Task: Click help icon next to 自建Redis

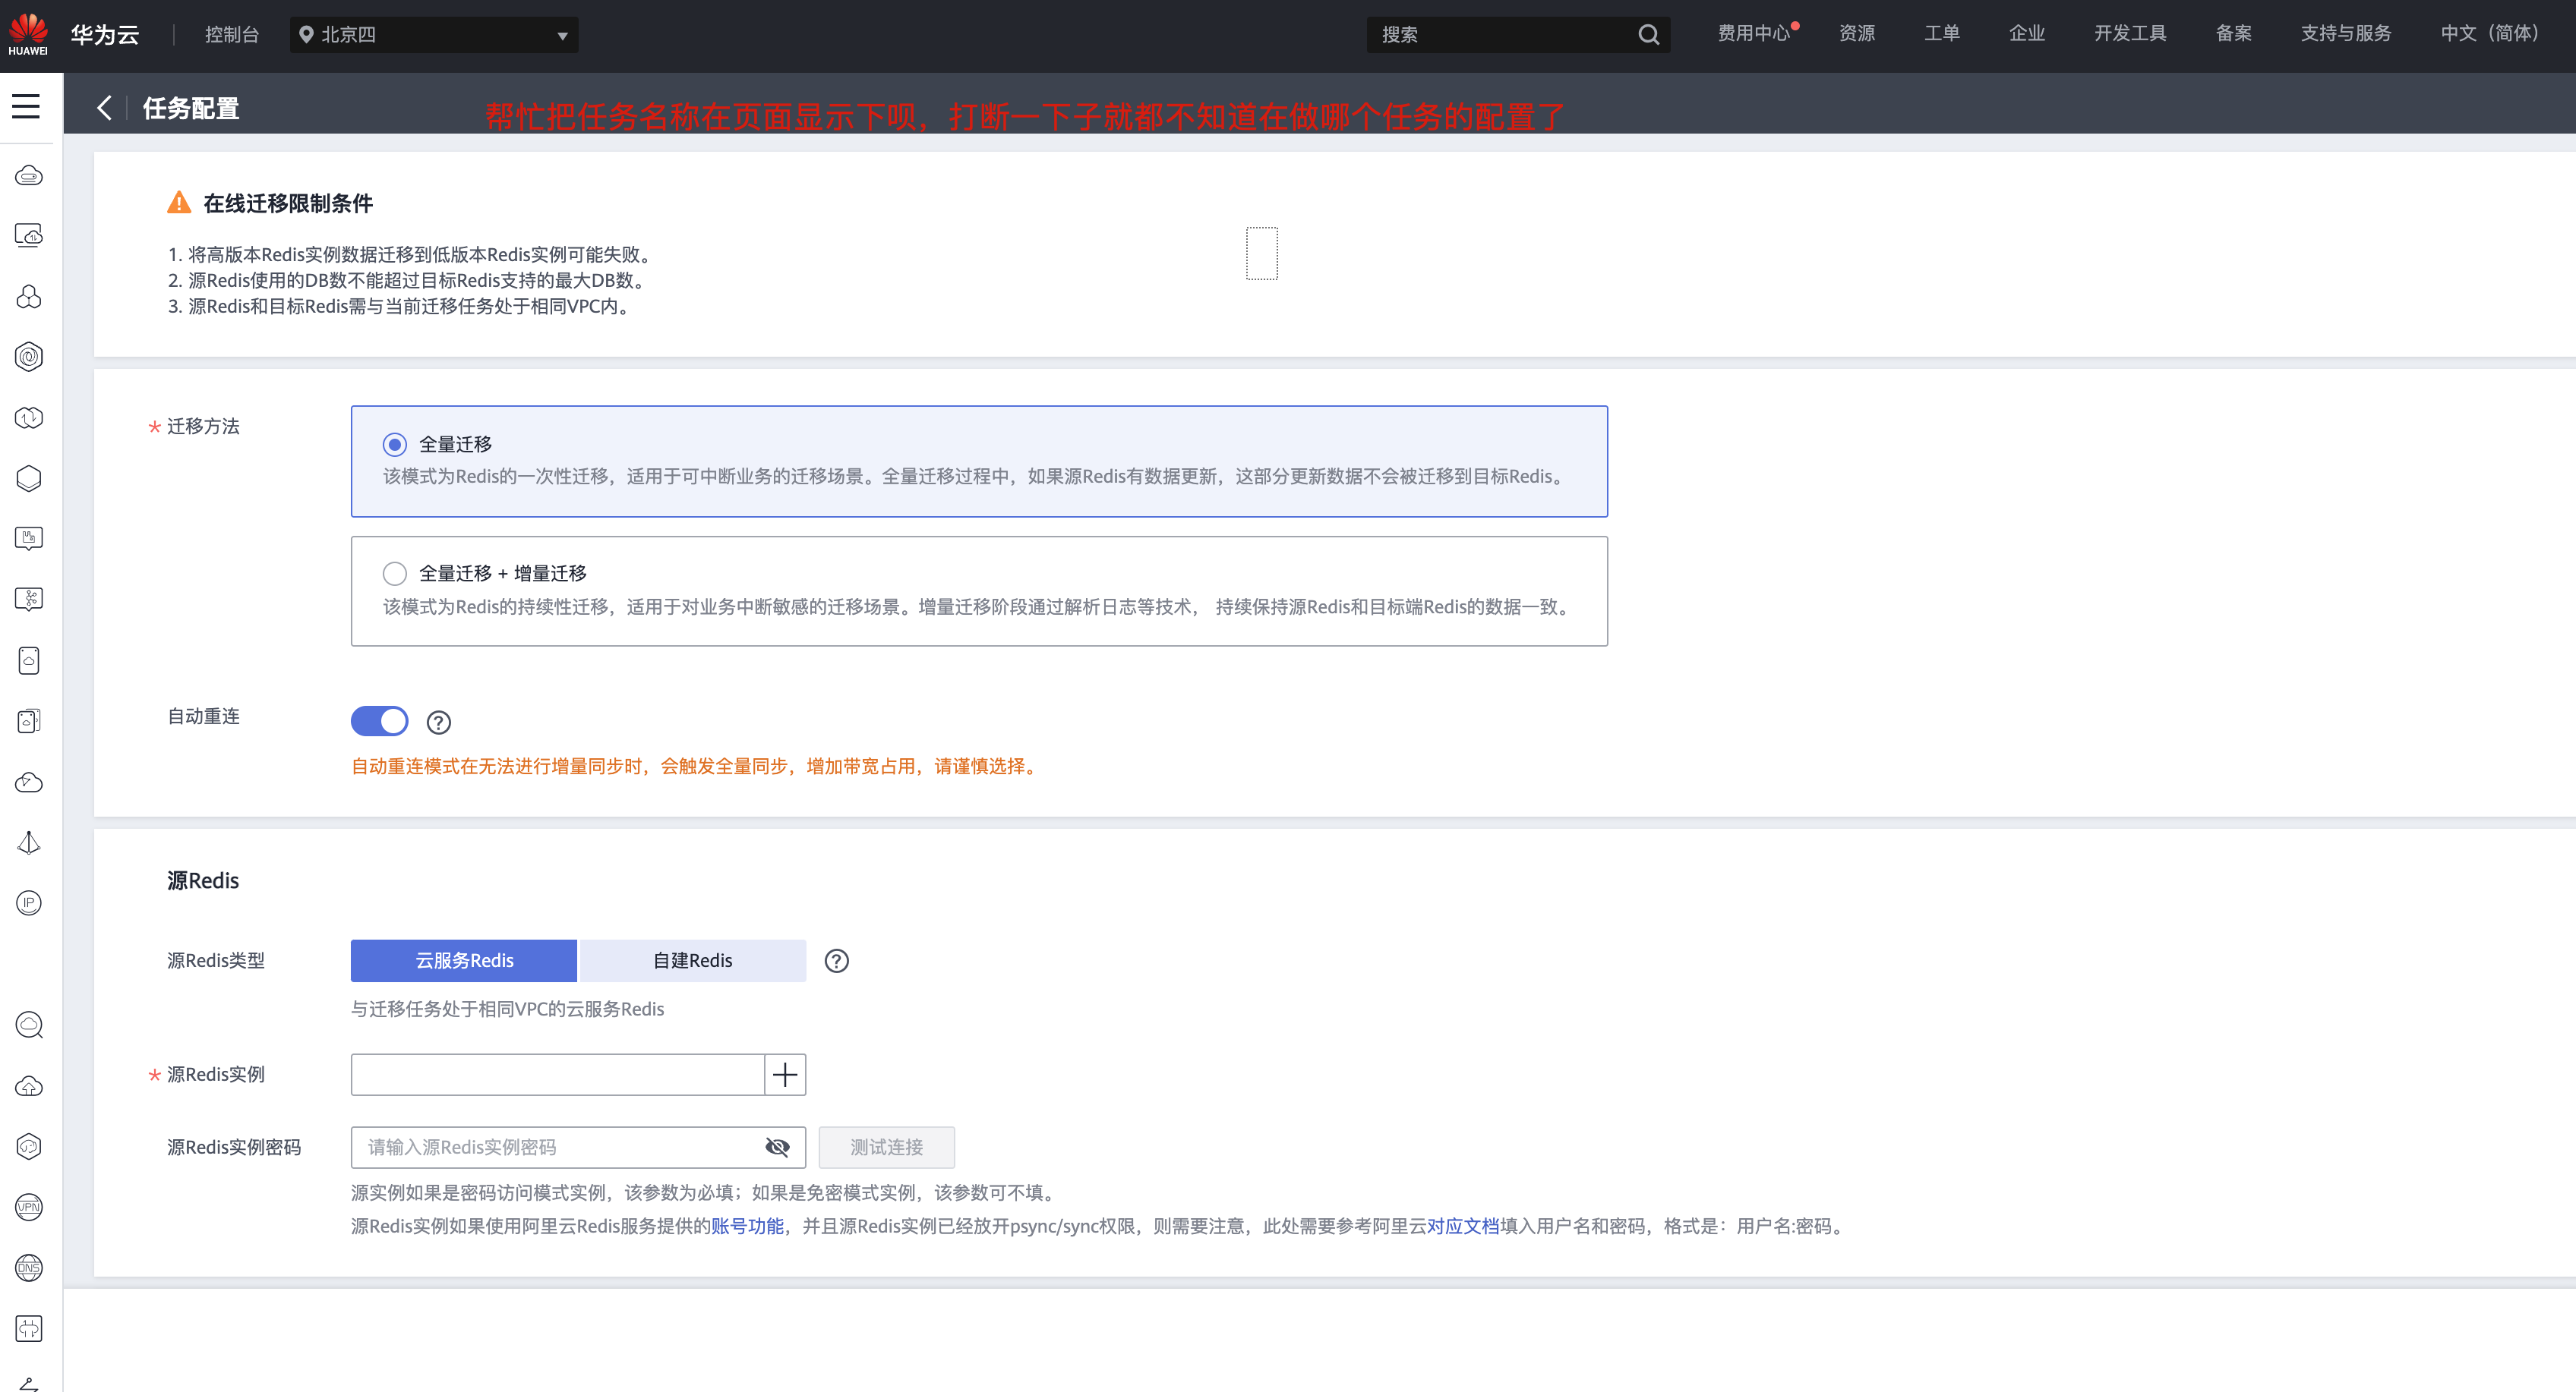Action: click(837, 962)
